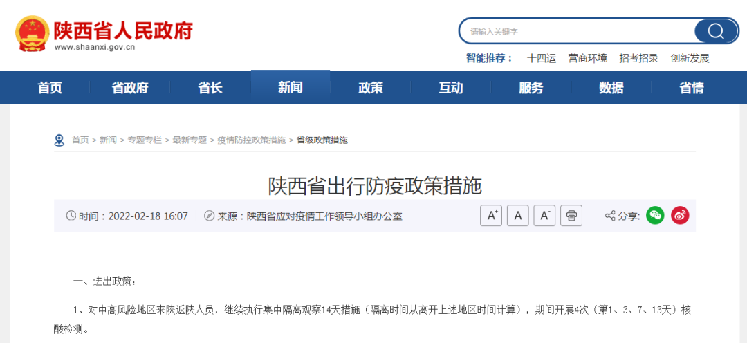Viewport: 747px width, 343px height.
Task: Print the article using printer icon
Action: click(x=571, y=216)
